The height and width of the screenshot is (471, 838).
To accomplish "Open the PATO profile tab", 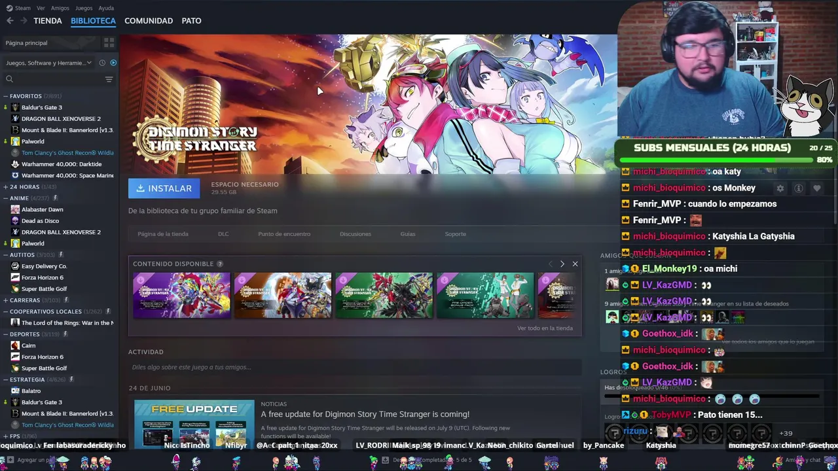I will (191, 21).
